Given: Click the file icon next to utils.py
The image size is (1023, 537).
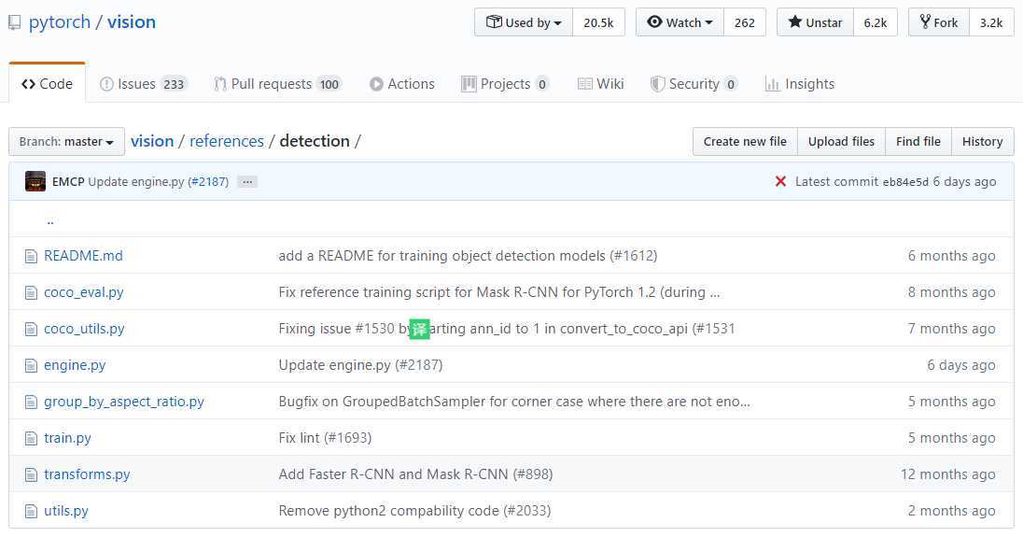Looking at the screenshot, I should pyautogui.click(x=31, y=512).
